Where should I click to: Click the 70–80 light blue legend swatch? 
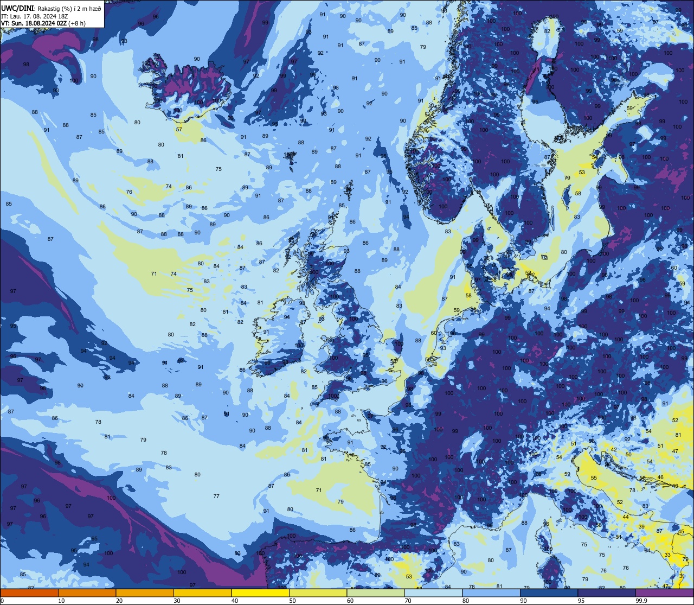[433, 593]
